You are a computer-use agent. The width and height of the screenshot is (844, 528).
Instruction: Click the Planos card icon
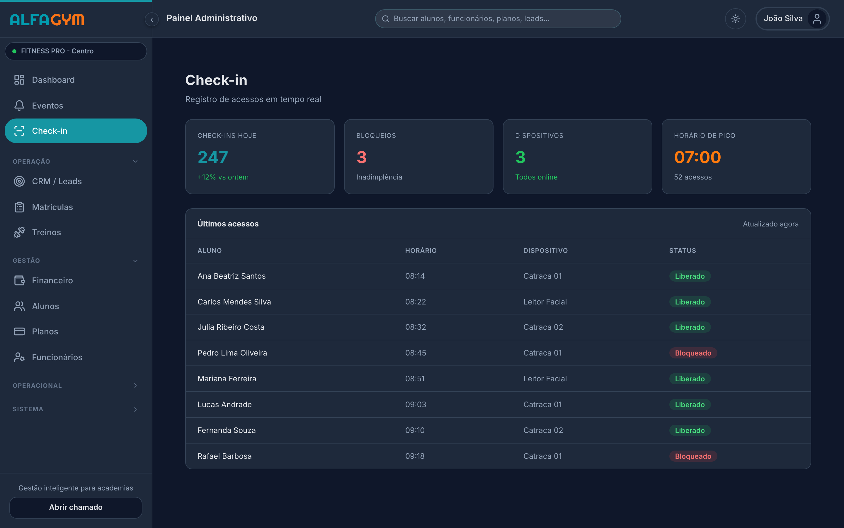[x=19, y=331]
